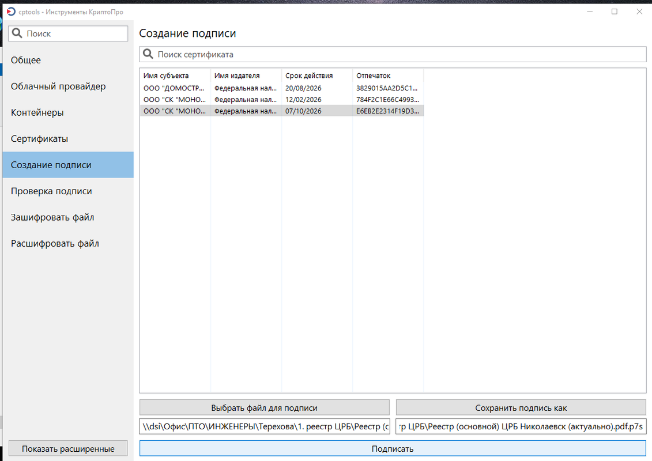
Task: Click thumbprint 784F2C1E66C4993...
Action: (x=387, y=100)
